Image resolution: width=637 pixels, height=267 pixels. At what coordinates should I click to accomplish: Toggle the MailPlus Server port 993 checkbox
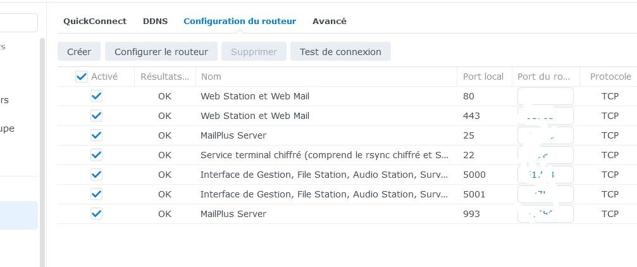tap(96, 214)
